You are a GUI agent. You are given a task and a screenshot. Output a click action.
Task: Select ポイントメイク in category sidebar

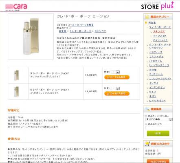[160, 40]
